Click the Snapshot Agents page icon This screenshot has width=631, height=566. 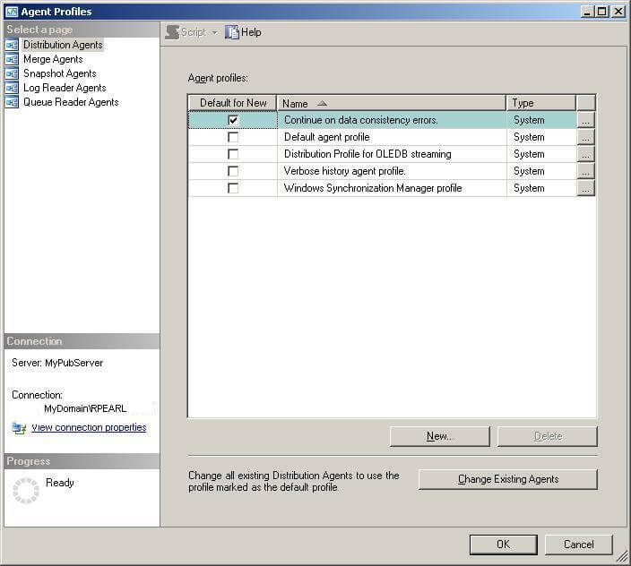pos(12,73)
